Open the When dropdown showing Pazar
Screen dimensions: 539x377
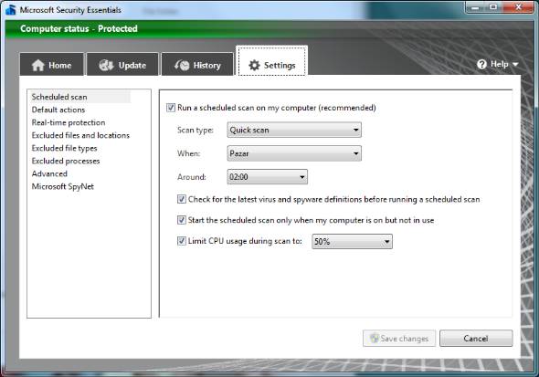pyautogui.click(x=294, y=153)
